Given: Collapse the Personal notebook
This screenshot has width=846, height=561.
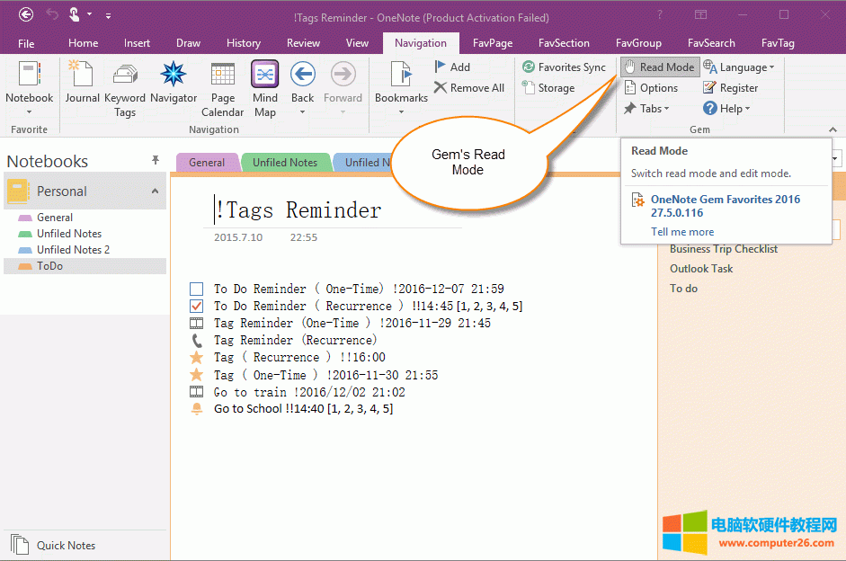Looking at the screenshot, I should (x=153, y=191).
